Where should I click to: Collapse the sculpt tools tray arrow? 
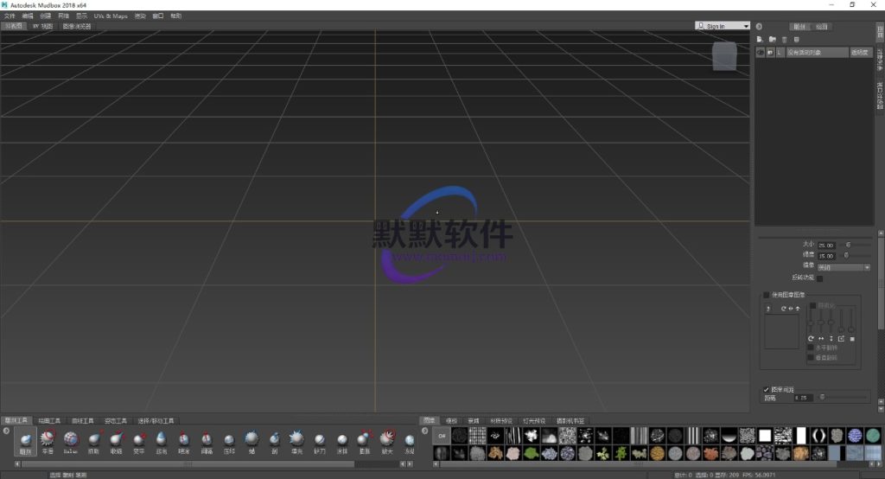point(7,431)
